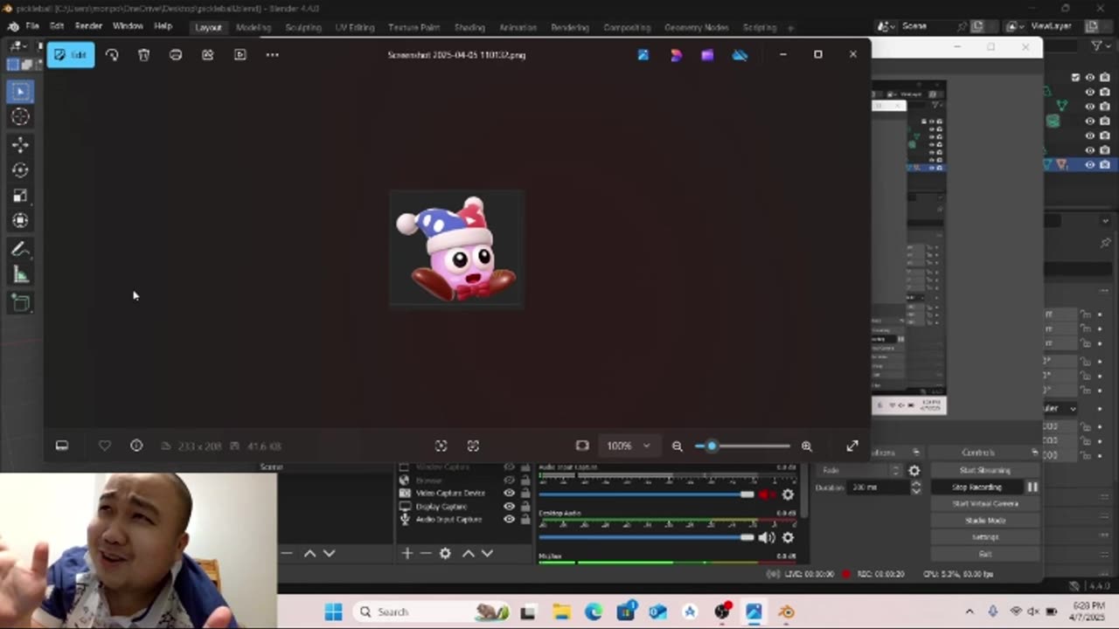Screen dimensions: 1119x629
Task: Add a new OBS source with plus
Action: (x=407, y=553)
